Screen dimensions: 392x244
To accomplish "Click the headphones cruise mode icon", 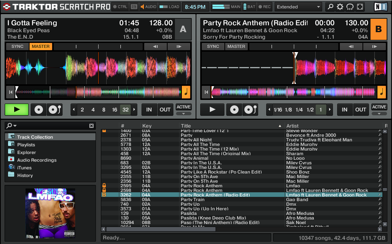I will [x=350, y=7].
